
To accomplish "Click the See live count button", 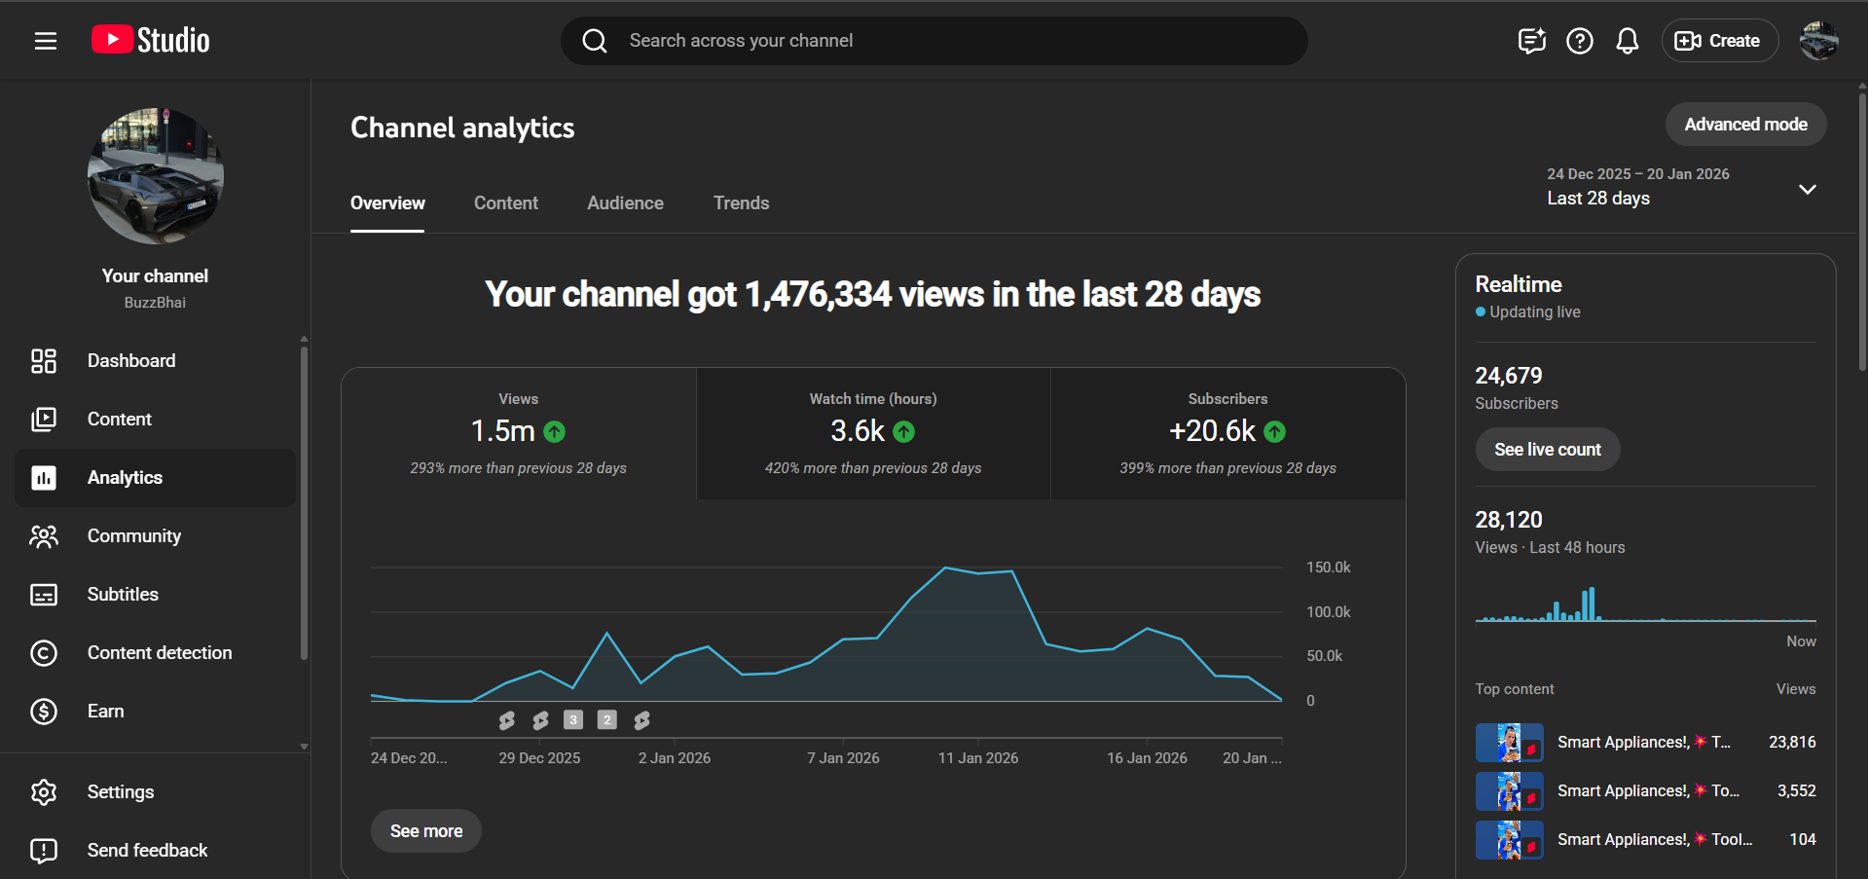I will [x=1547, y=450].
